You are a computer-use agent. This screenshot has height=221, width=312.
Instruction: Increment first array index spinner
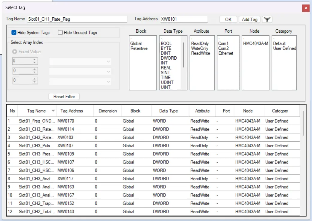pos(34,60)
